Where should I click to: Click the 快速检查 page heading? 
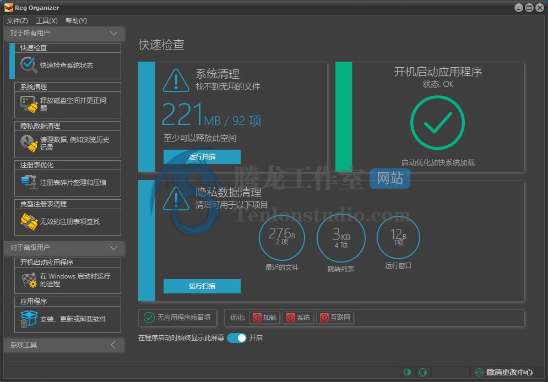(x=161, y=45)
